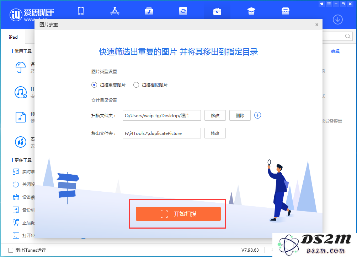This screenshot has width=357, height=257.
Task: Click the 常用工具 section heading
Action: 23,51
